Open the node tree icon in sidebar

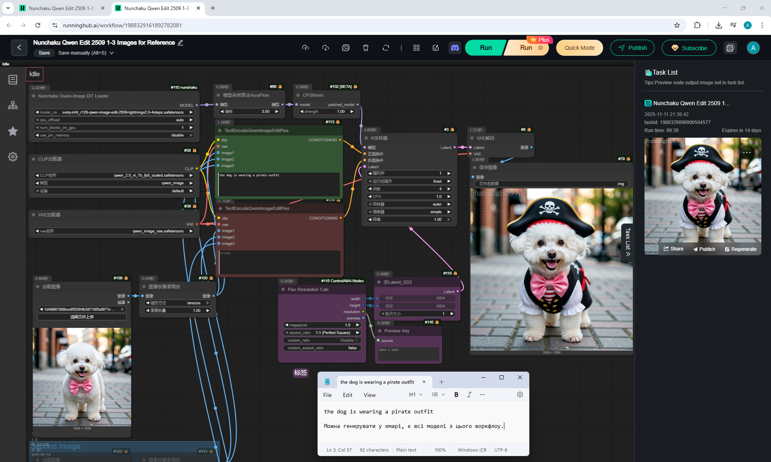point(13,105)
